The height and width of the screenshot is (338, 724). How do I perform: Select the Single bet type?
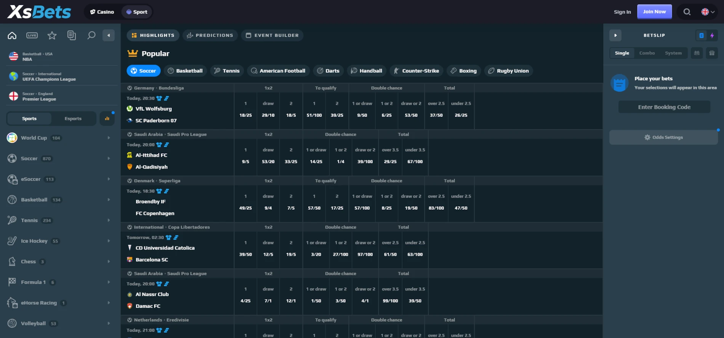622,53
